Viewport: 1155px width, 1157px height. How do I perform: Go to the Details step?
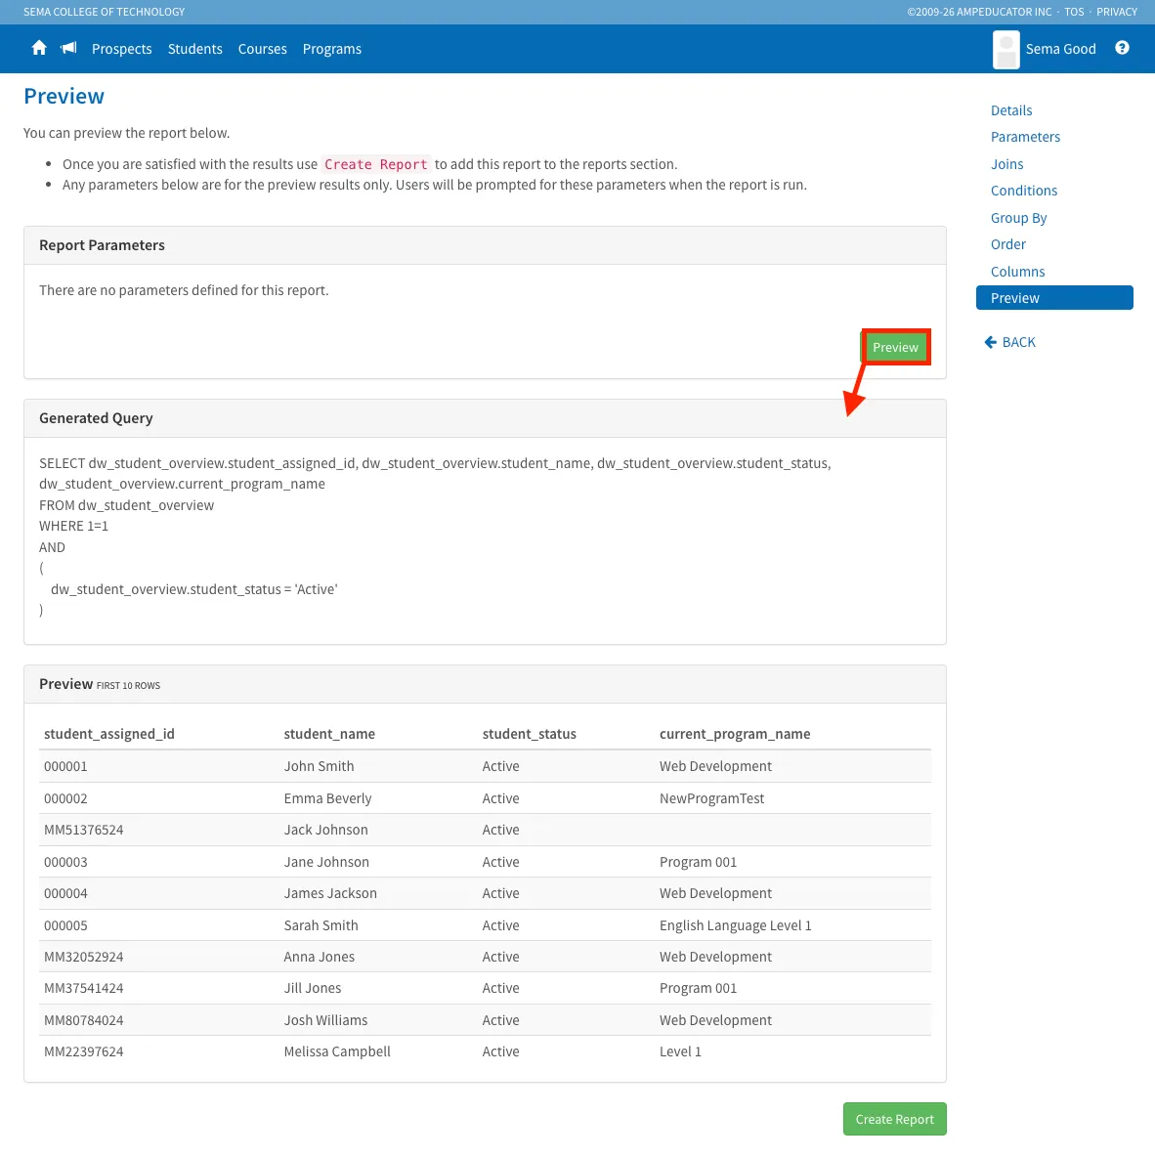[1011, 110]
